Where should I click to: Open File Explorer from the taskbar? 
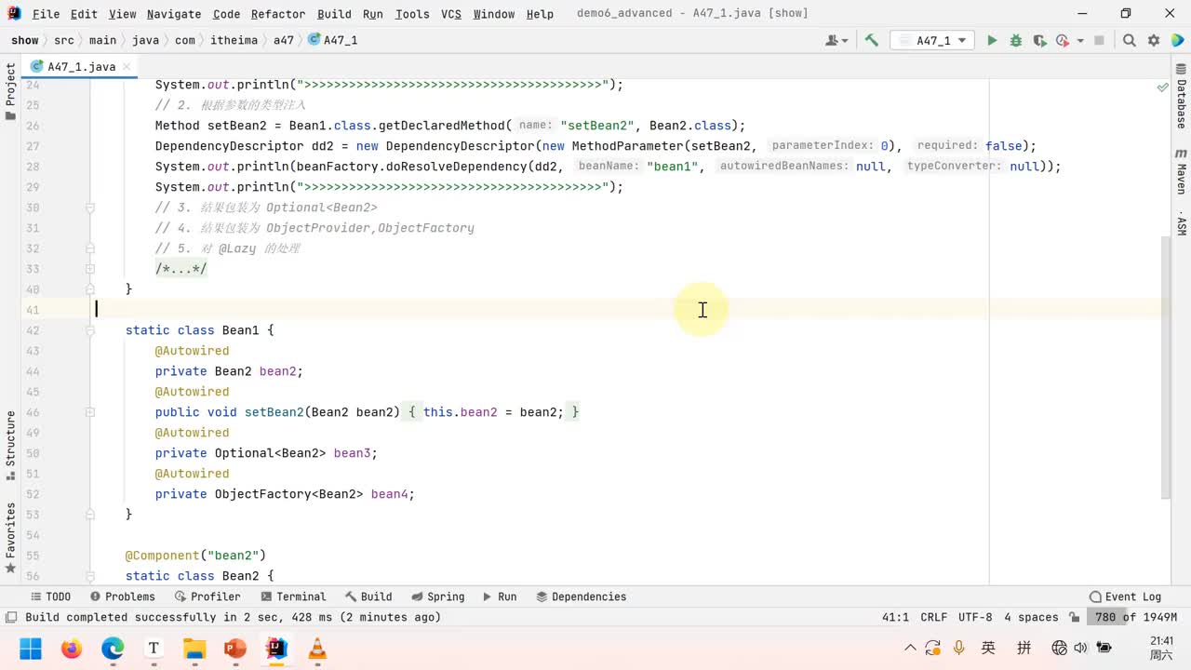tap(194, 648)
